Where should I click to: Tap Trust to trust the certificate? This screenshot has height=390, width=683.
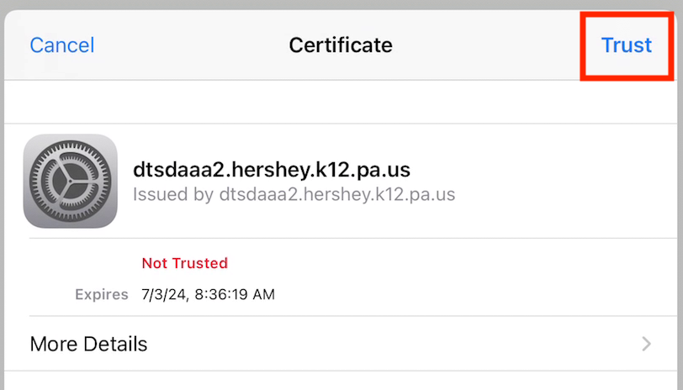pos(627,45)
